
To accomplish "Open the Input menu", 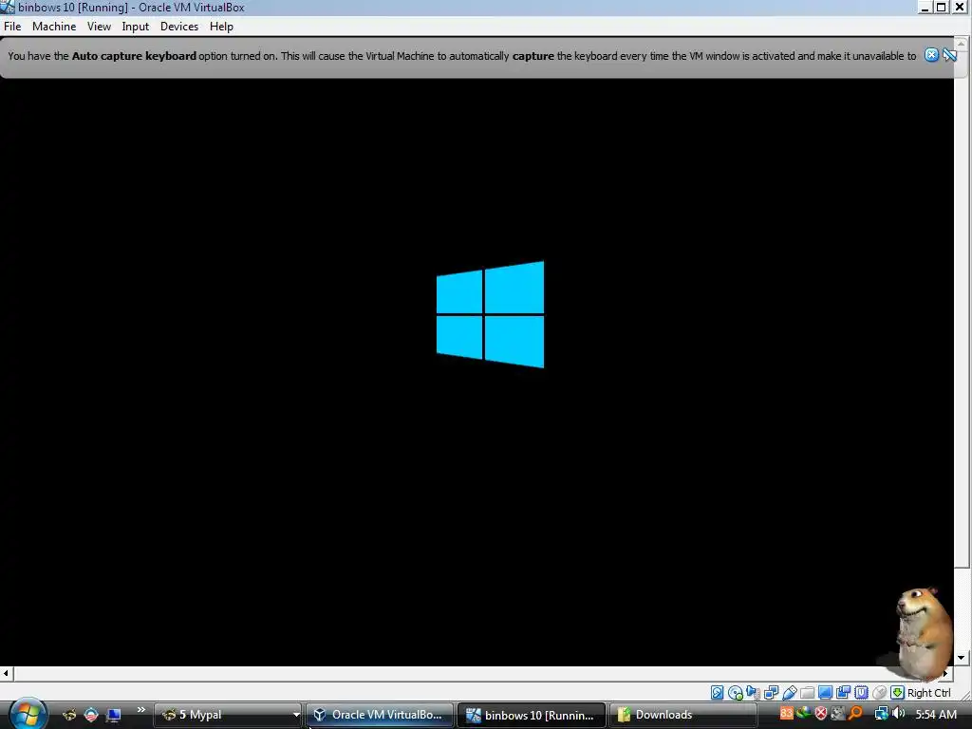I will (135, 26).
